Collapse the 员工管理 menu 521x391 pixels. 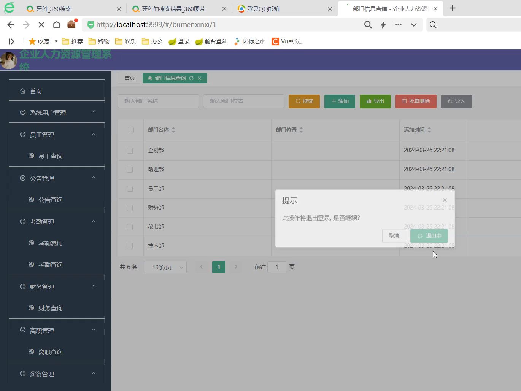[57, 134]
